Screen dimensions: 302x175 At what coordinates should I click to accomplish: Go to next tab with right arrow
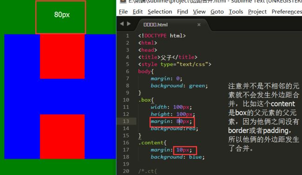[129, 24]
